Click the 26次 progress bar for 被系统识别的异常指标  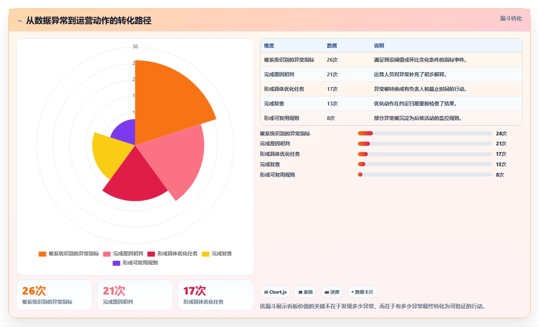(x=425, y=133)
